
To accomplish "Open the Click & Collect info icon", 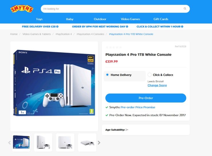I will pos(182,26).
